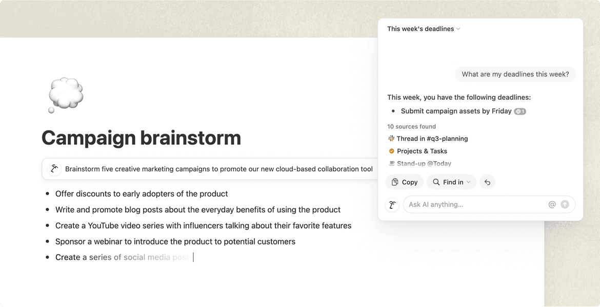Copy the AI response with the Copy button
Image resolution: width=600 pixels, height=307 pixels.
coord(404,182)
